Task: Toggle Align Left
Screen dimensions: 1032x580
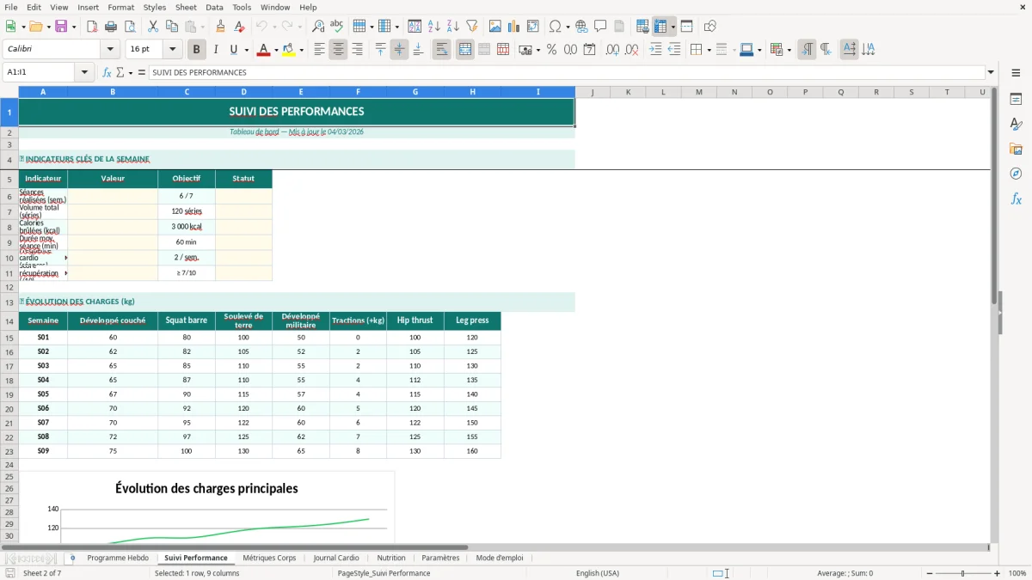Action: [319, 50]
